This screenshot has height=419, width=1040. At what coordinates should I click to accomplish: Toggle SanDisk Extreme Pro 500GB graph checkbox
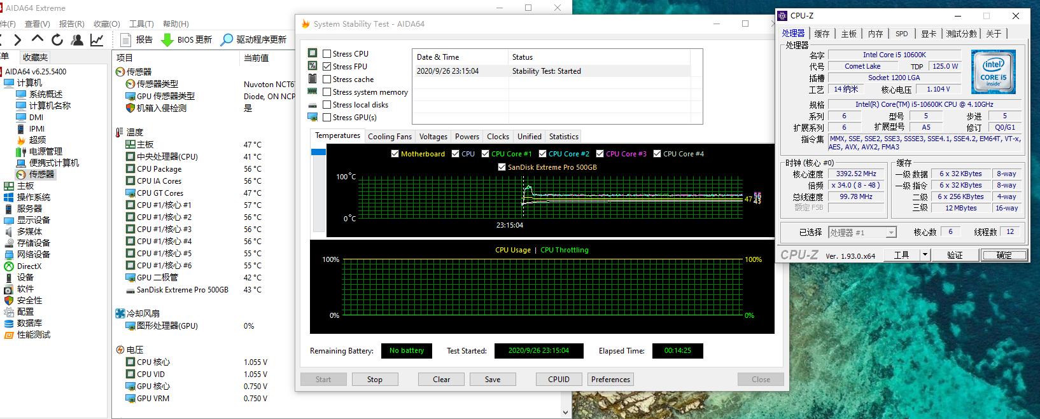(502, 167)
